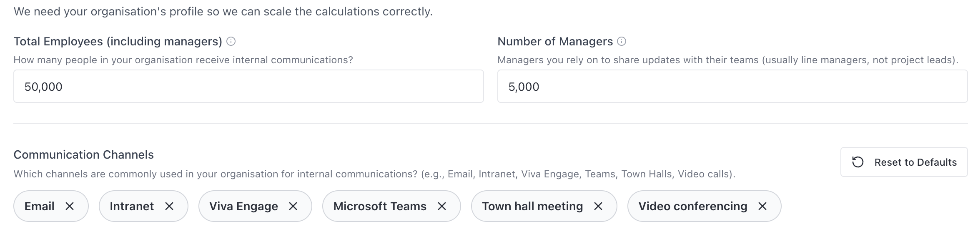Click the Number of Managers label text

[x=555, y=41]
